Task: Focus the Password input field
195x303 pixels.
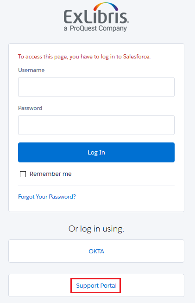Action: coord(96,125)
